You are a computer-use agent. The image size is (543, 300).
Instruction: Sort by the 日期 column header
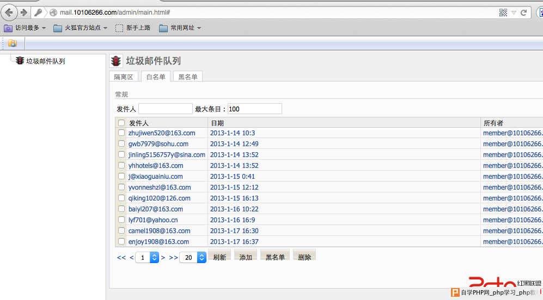tap(217, 123)
